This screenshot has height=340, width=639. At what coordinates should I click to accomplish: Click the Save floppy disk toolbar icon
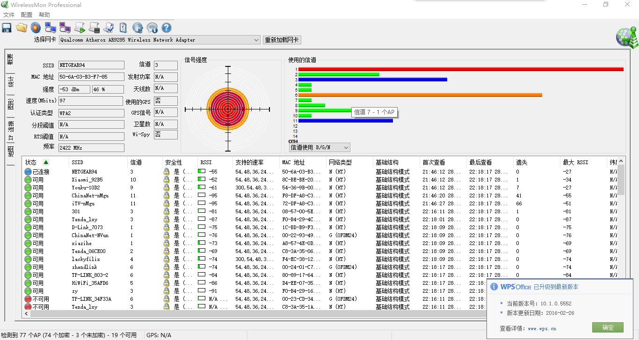[x=7, y=28]
